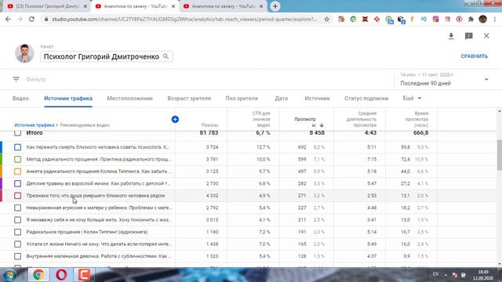Show hidden tray icons arrow
Image resolution: width=502 pixels, height=282 pixels.
[x=446, y=275]
